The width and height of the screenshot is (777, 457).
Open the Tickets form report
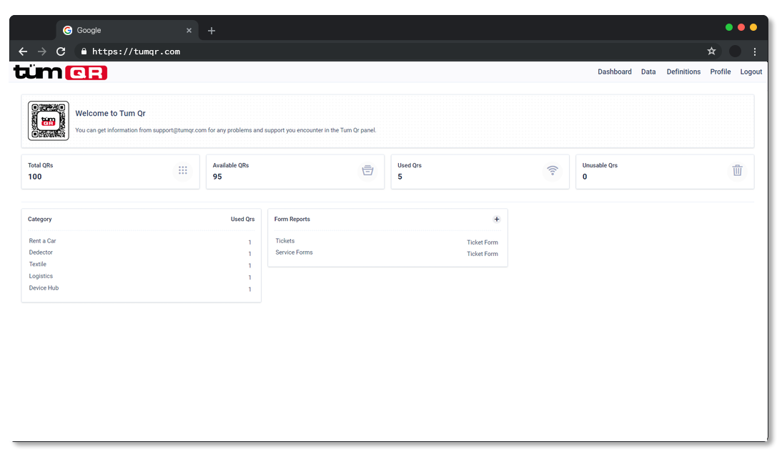[x=285, y=241]
